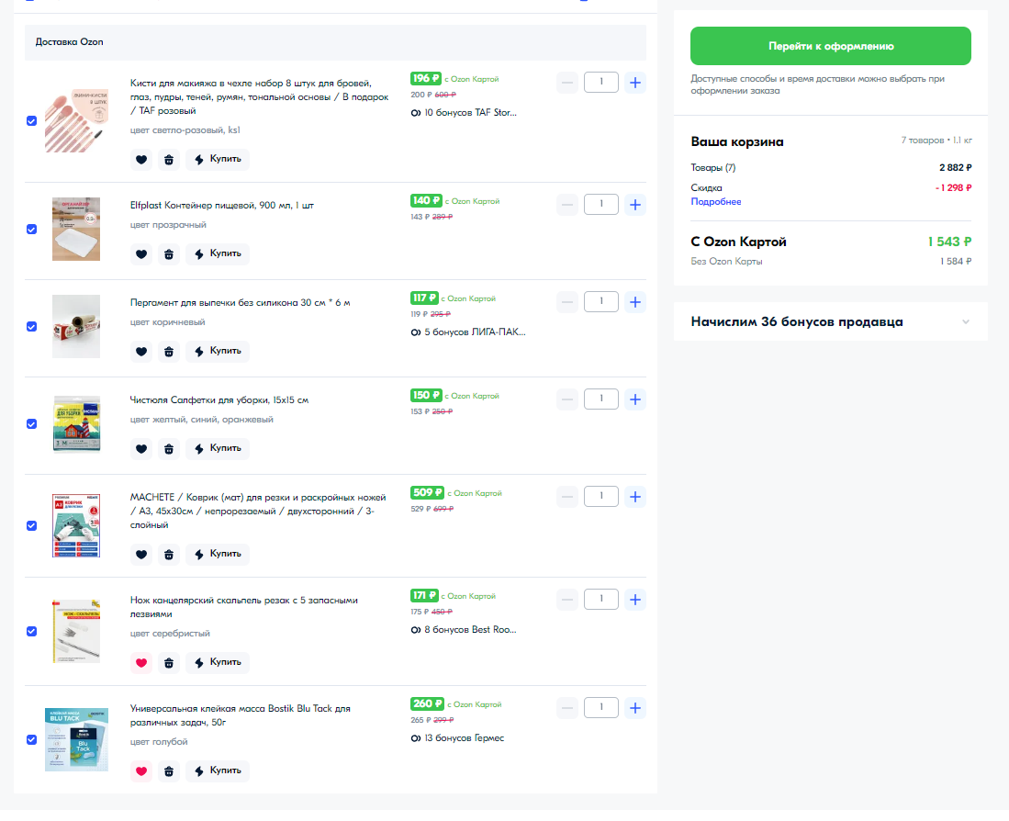
Task: Increase quantity of Чистюля cleaning cloths
Action: [635, 399]
